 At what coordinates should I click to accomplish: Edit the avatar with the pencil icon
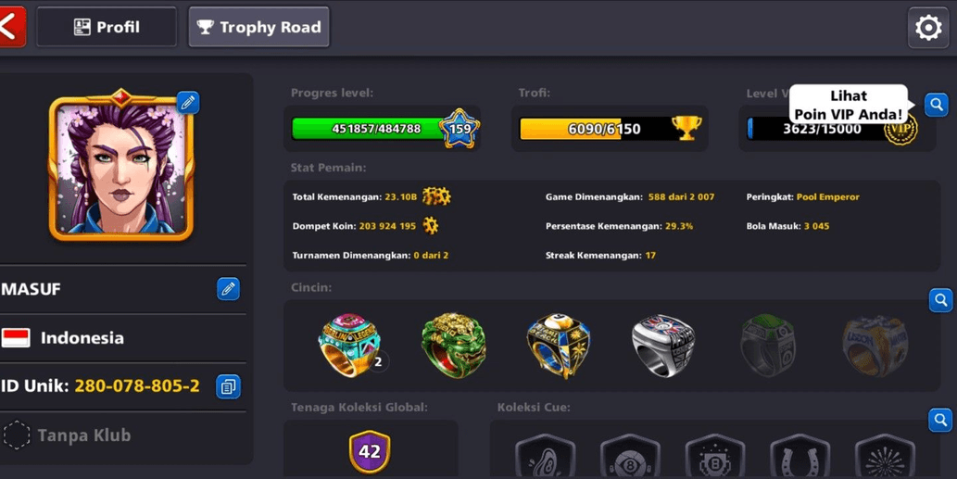click(x=188, y=103)
